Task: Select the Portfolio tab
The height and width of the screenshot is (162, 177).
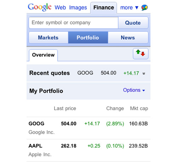Action: (88, 37)
